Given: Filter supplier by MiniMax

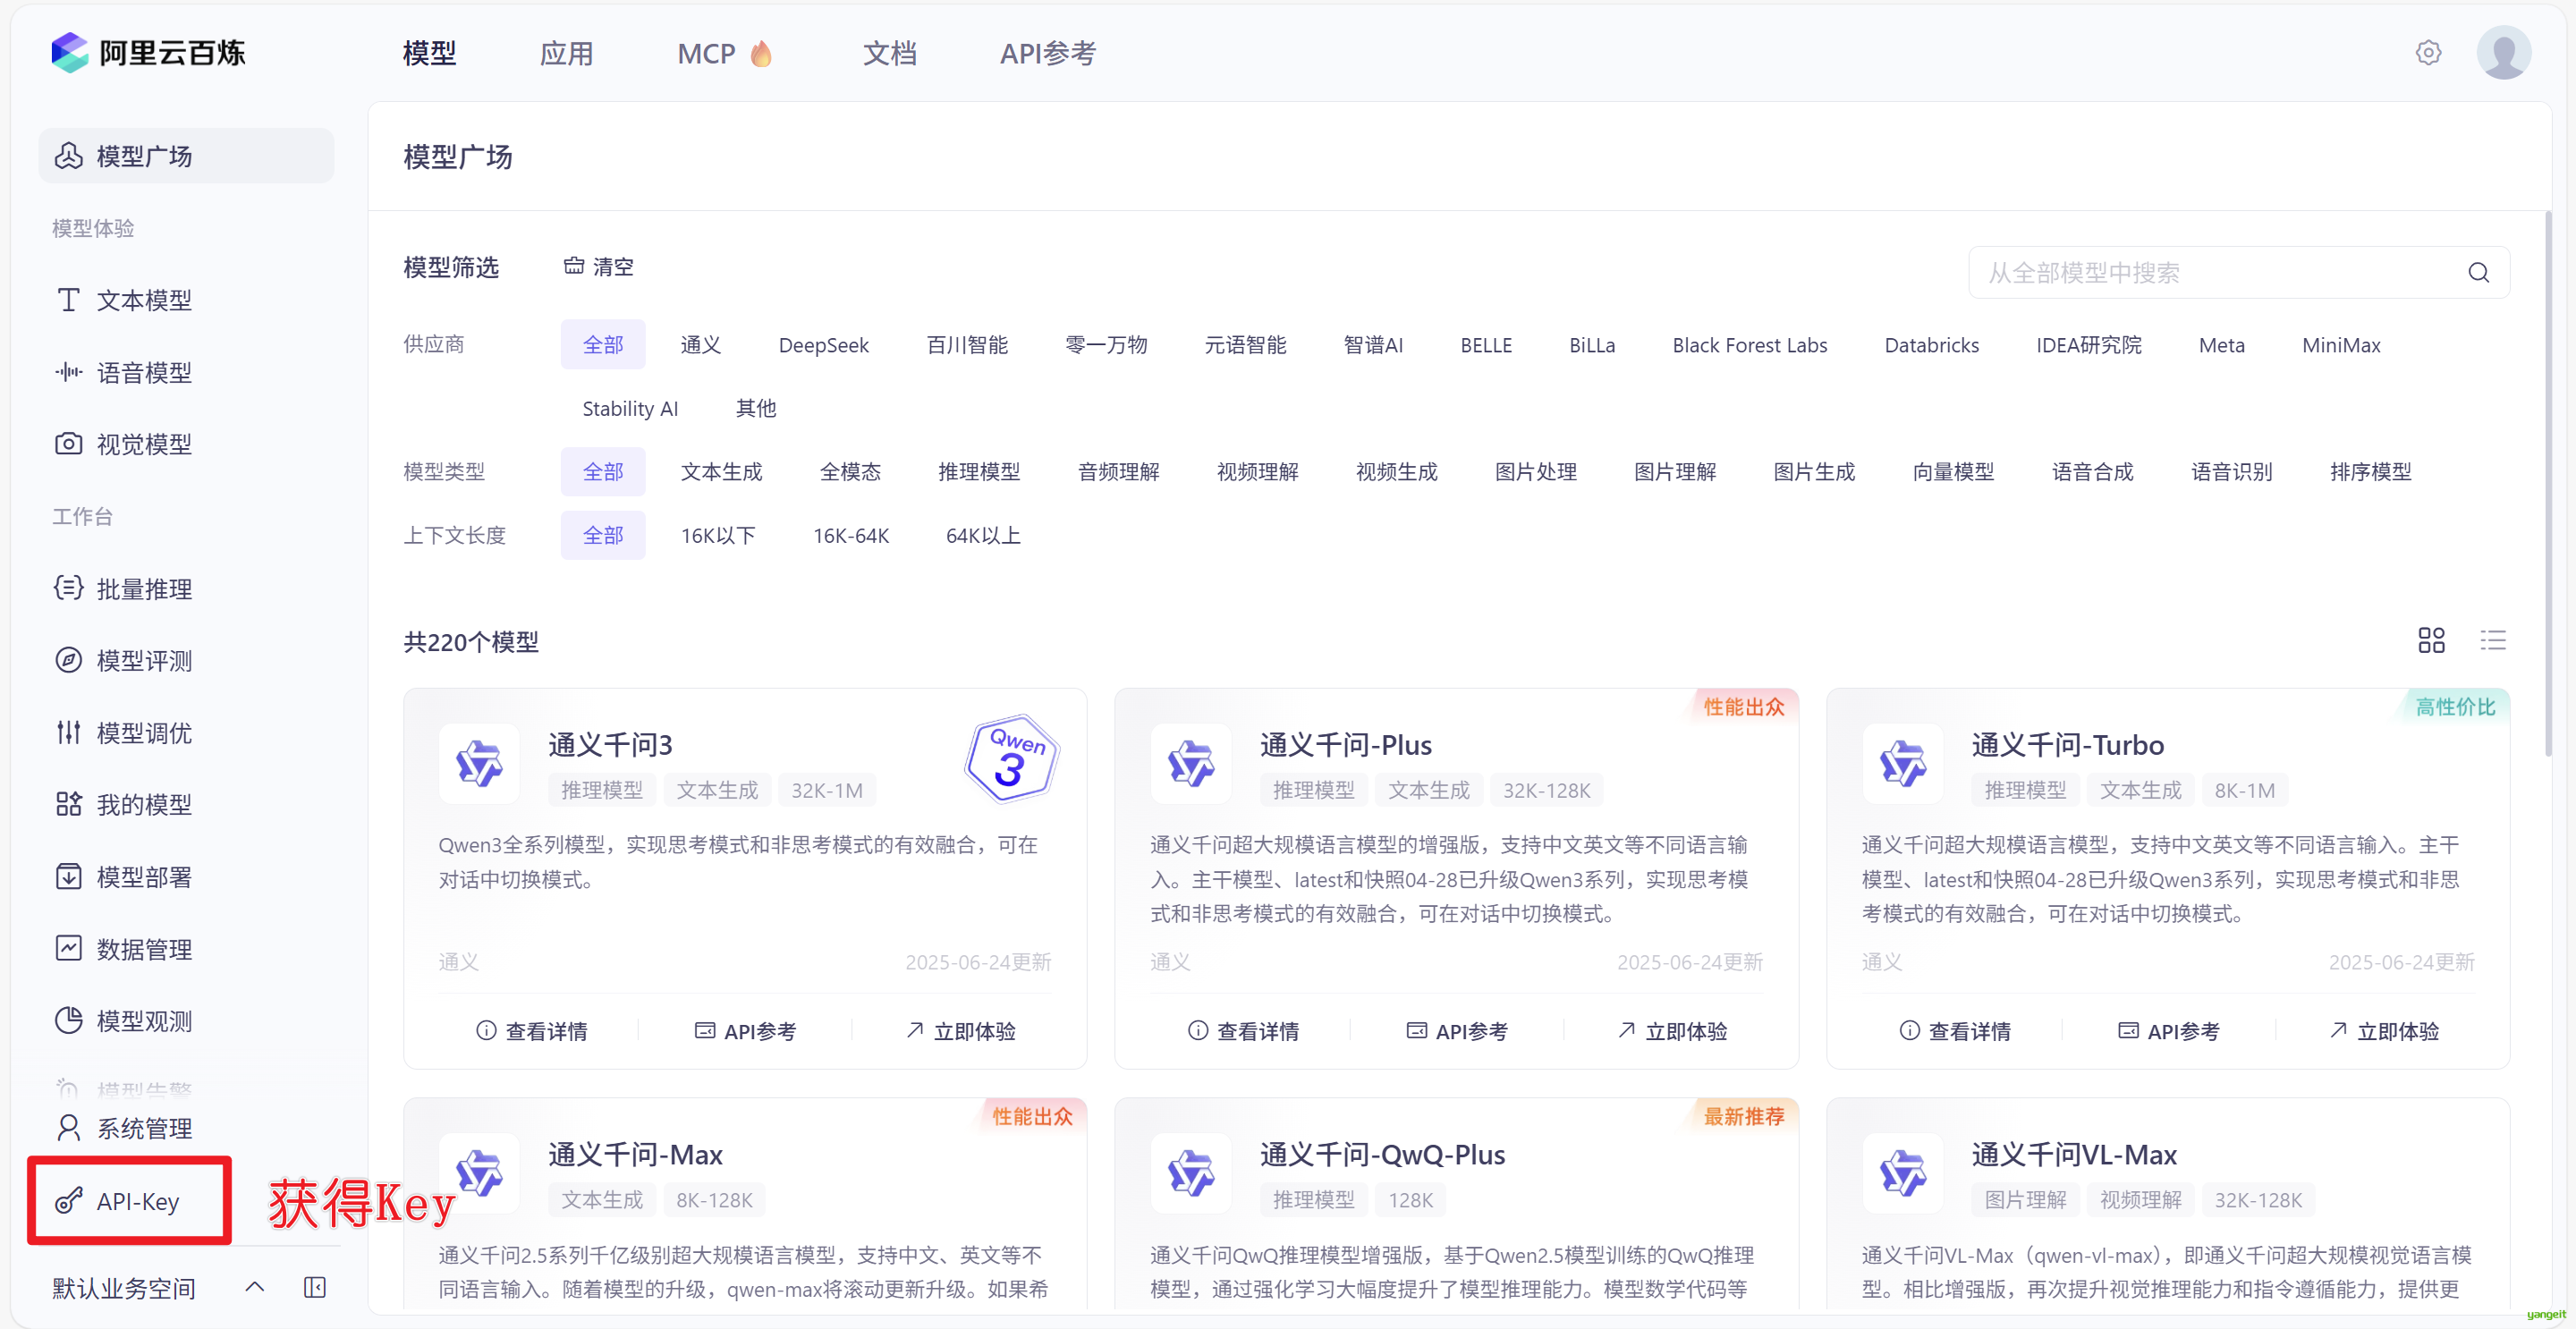Looking at the screenshot, I should tap(2341, 345).
